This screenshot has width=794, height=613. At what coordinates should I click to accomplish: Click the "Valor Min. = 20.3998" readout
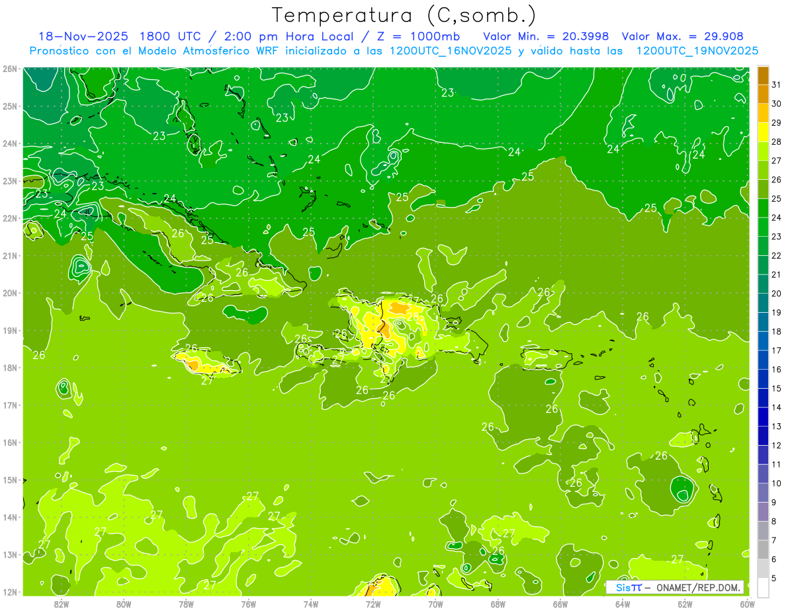(546, 36)
